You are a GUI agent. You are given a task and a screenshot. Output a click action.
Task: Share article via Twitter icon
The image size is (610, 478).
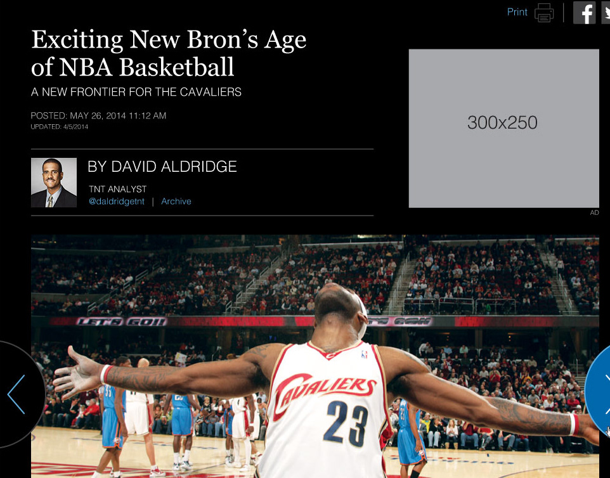point(606,13)
